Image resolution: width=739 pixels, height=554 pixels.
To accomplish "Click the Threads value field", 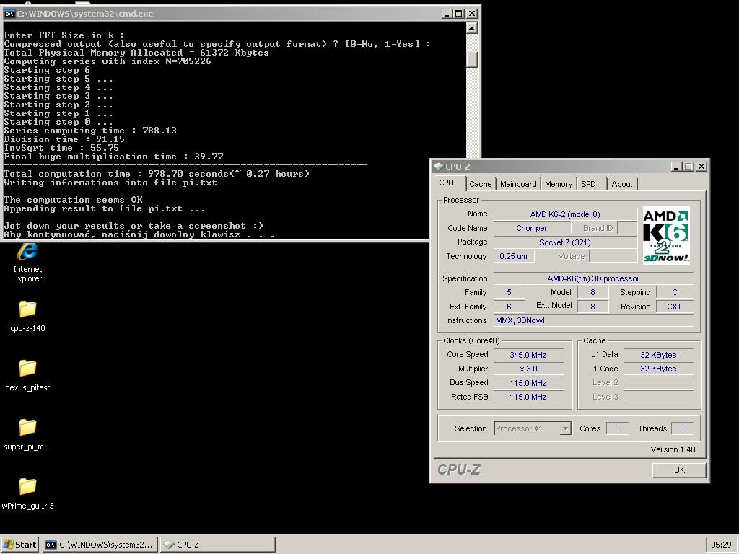I will click(x=682, y=428).
